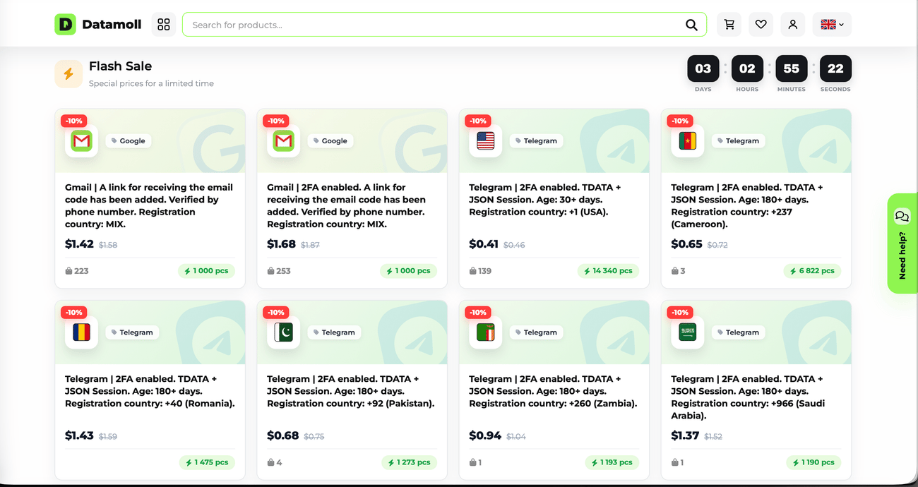Open the categories grid icon

click(164, 25)
